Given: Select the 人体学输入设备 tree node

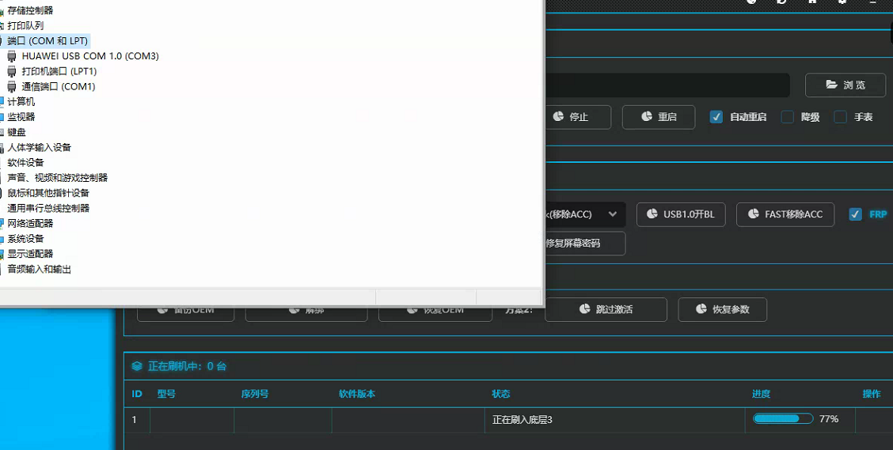Looking at the screenshot, I should click(x=40, y=147).
